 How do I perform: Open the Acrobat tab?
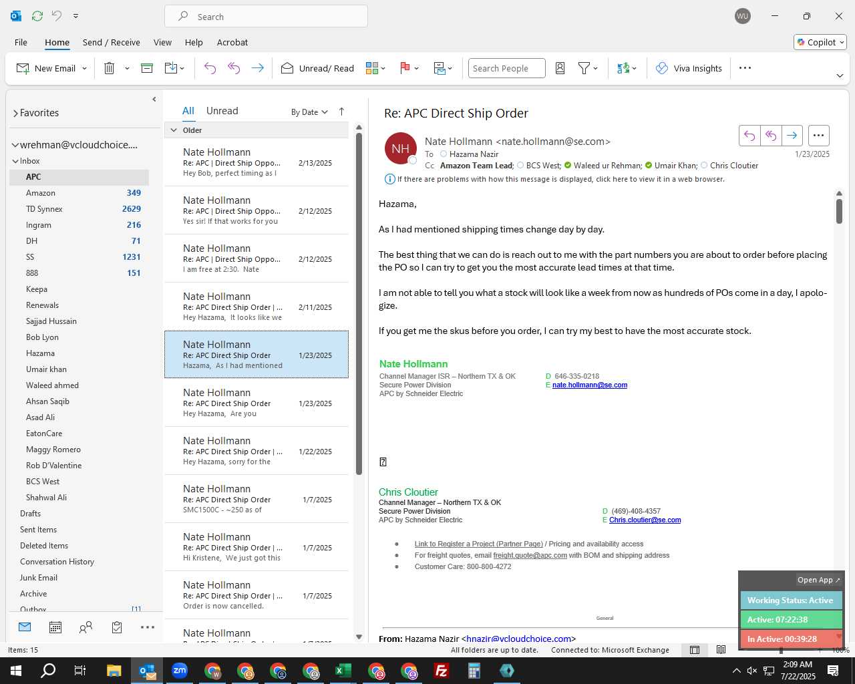click(232, 42)
